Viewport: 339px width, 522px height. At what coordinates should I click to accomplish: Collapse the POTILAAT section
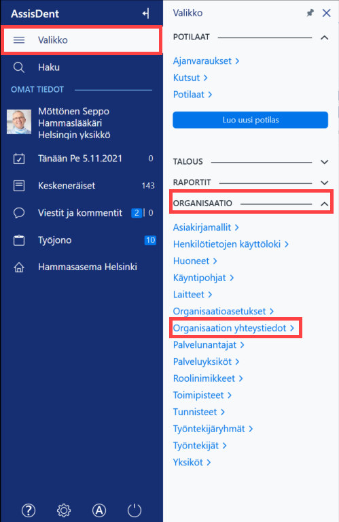tap(324, 37)
